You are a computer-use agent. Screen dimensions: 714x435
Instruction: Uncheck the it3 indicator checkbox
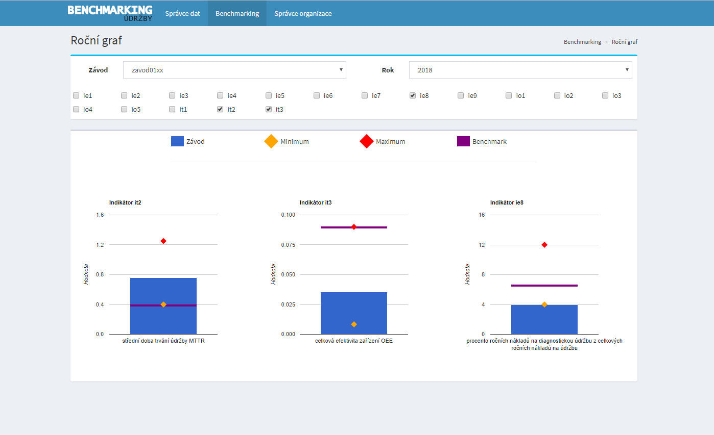(x=269, y=109)
